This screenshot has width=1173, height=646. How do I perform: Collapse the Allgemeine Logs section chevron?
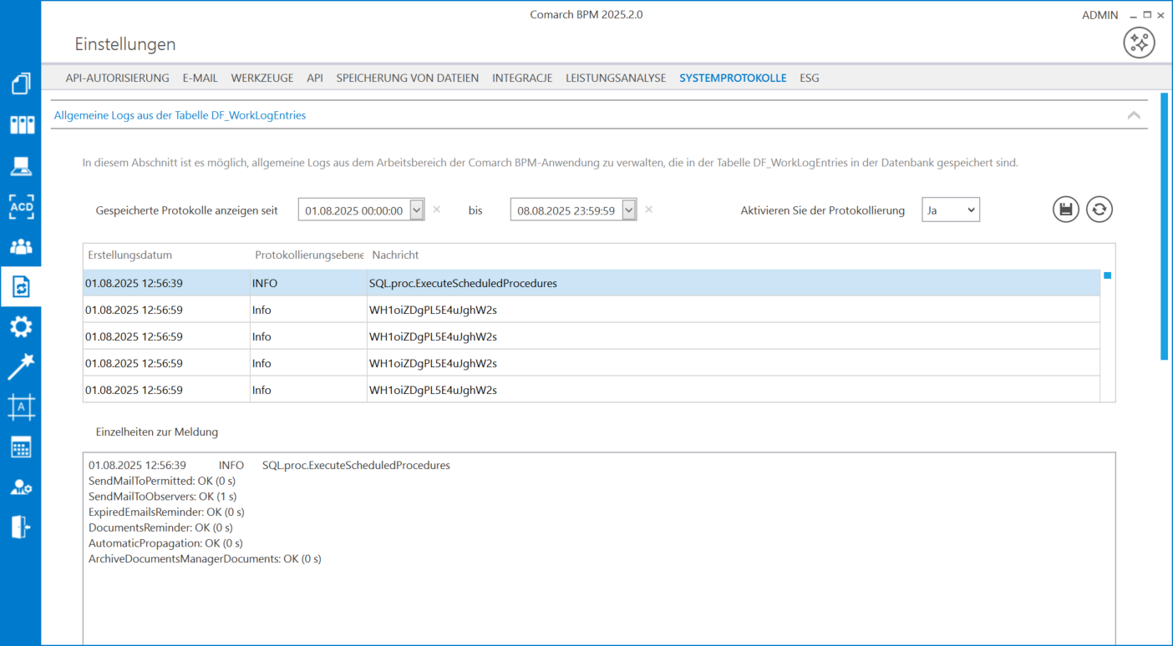tap(1134, 115)
